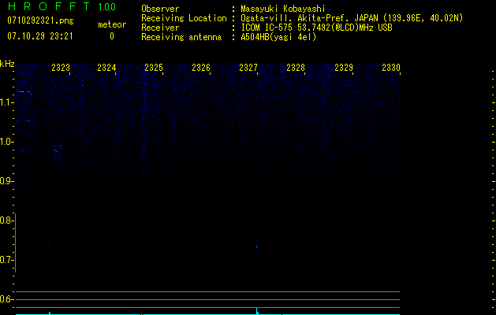
Task: Click the 'Receiving Location' field label
Action: point(184,18)
